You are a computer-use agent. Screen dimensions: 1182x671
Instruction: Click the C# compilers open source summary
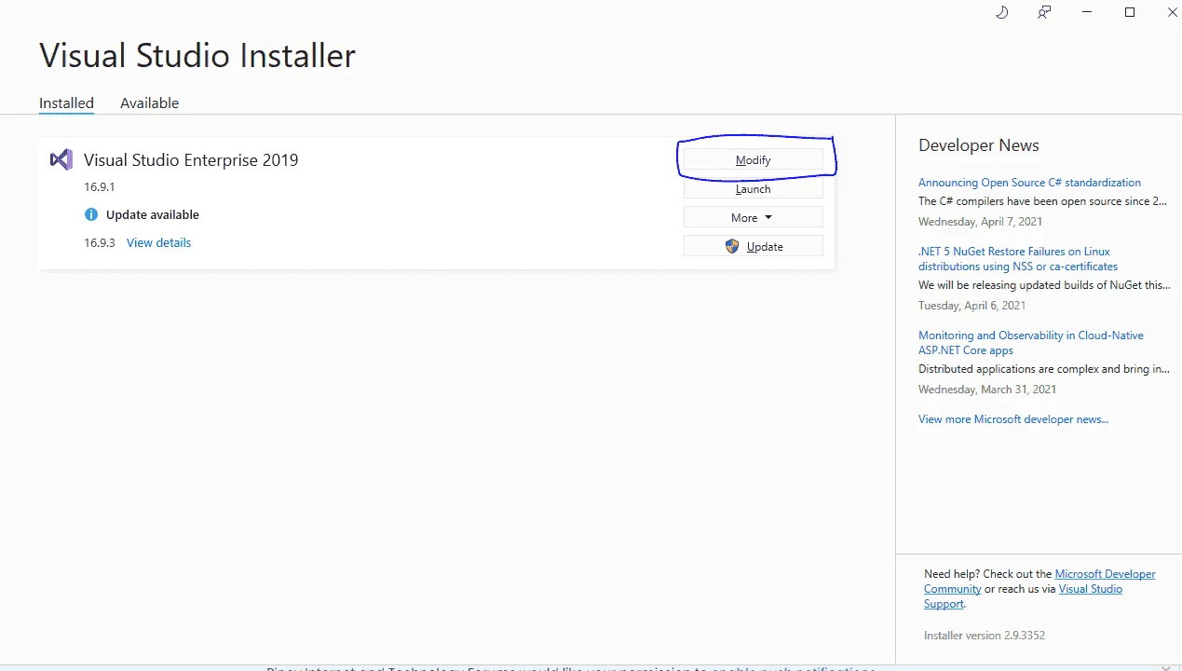point(1042,201)
